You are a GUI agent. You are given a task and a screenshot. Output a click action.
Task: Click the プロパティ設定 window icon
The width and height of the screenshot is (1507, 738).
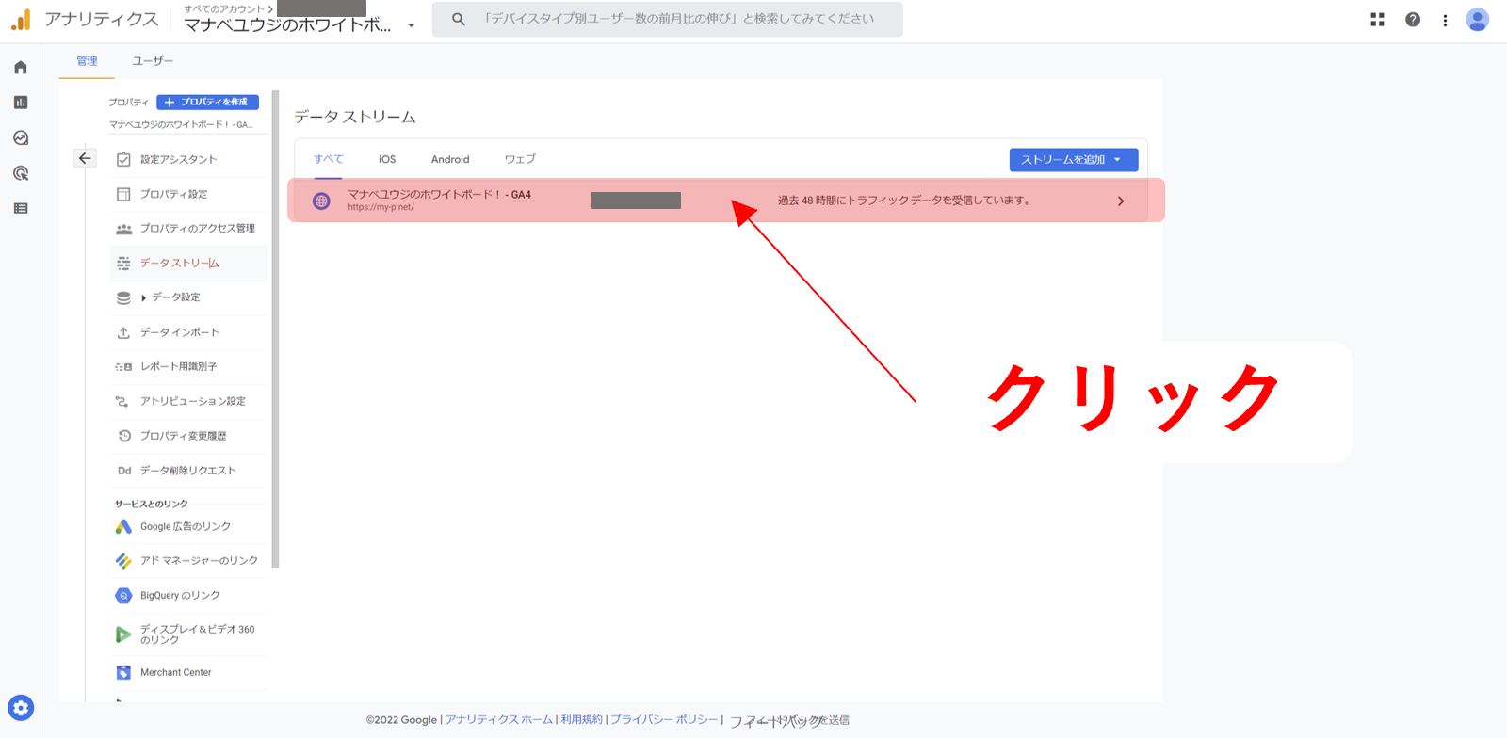click(x=123, y=194)
